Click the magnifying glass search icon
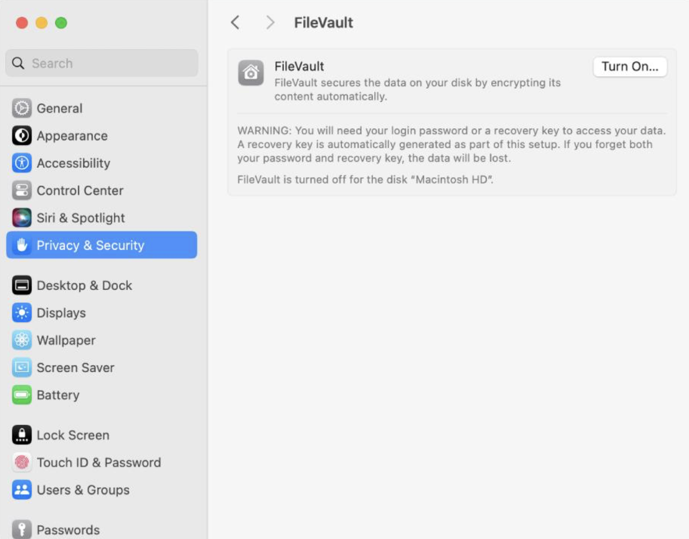 (x=18, y=63)
